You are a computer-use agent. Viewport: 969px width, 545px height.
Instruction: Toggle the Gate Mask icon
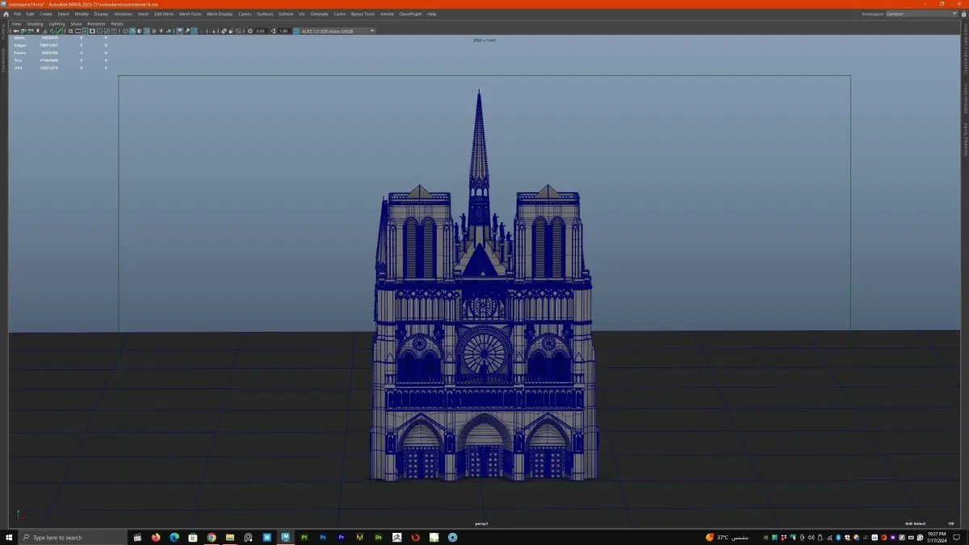click(x=92, y=31)
